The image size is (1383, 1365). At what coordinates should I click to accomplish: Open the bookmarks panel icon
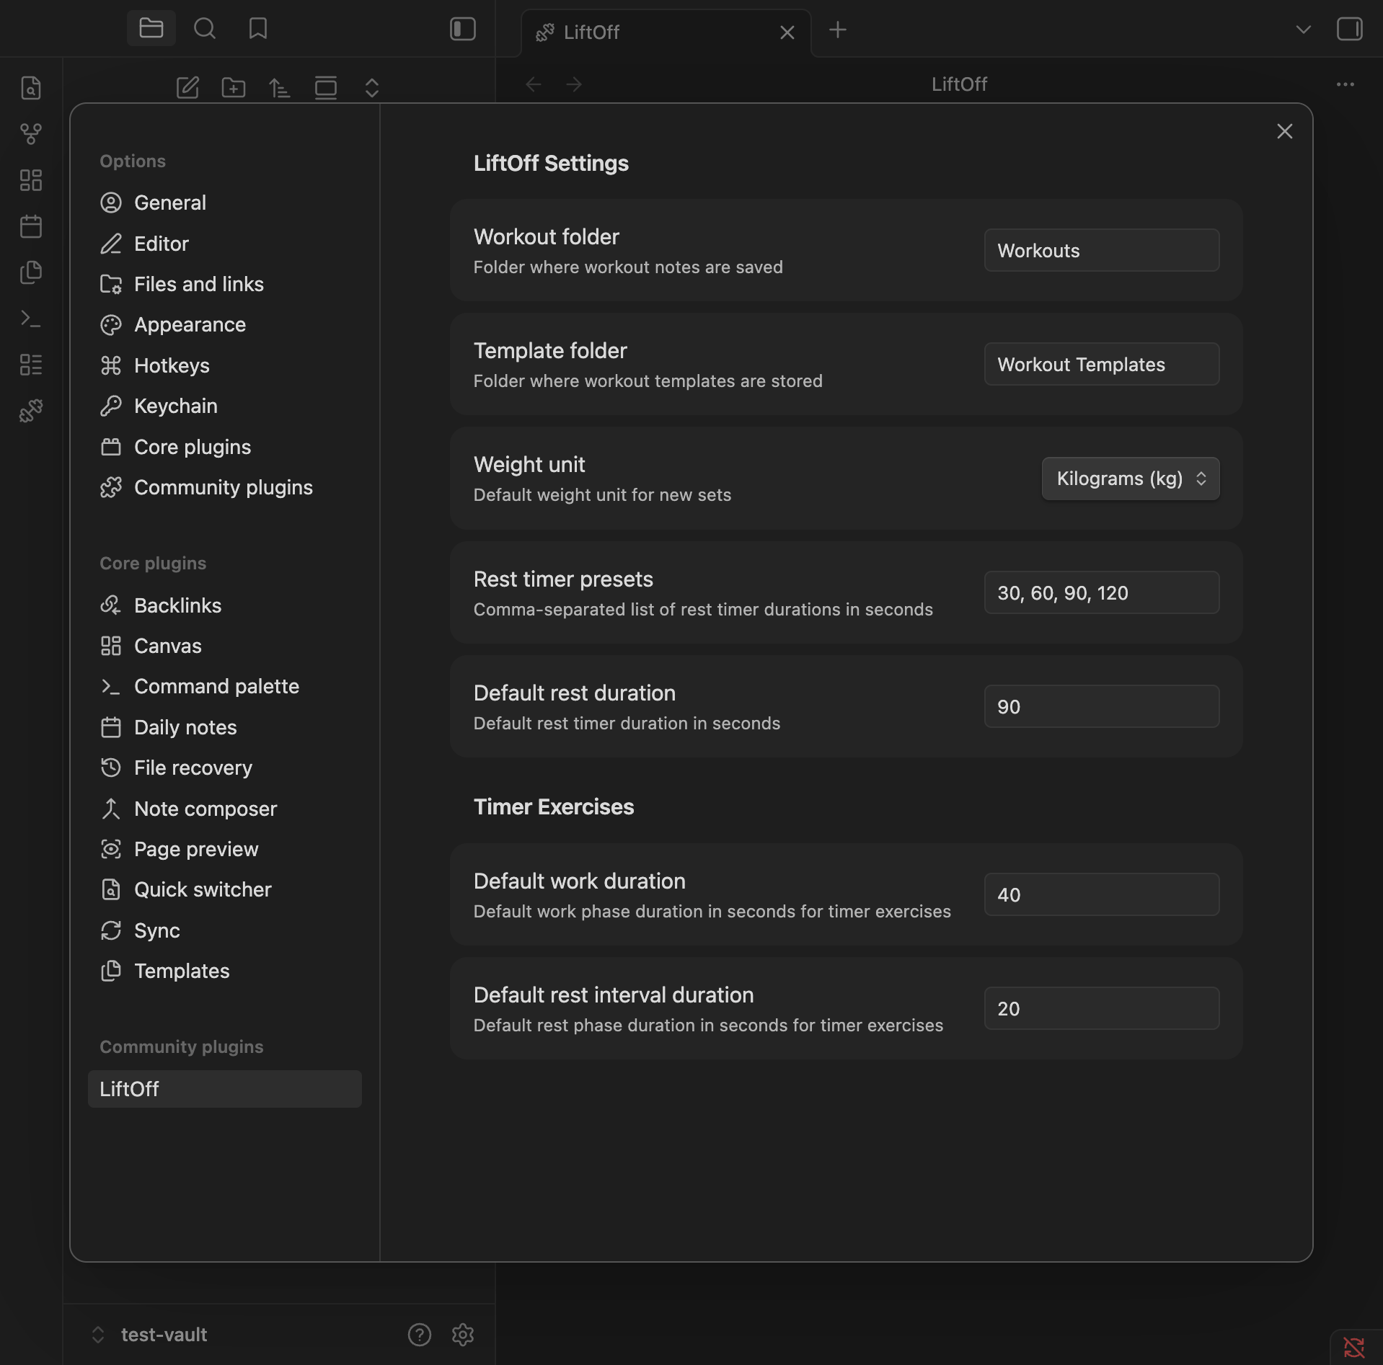click(258, 29)
